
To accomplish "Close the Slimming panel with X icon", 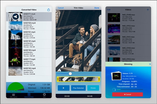I will coord(150,64).
